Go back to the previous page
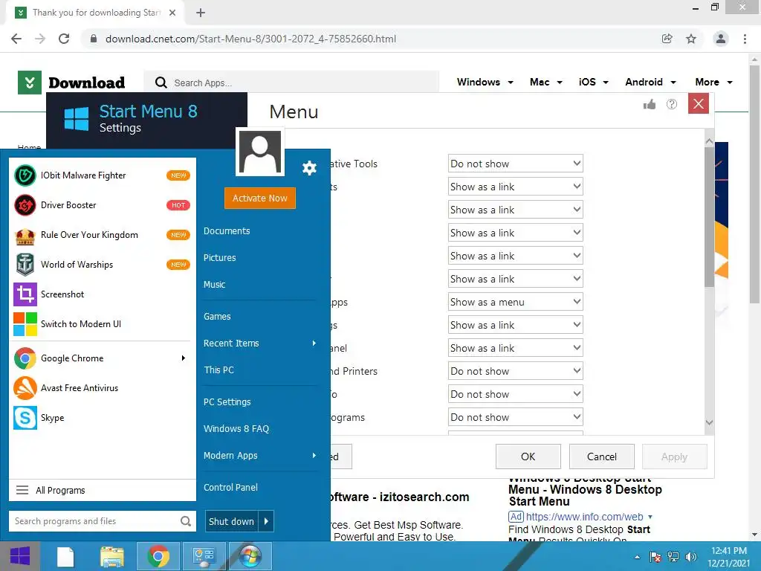The width and height of the screenshot is (761, 571). coord(16,39)
